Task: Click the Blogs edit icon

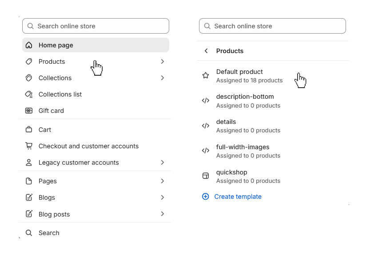Action: 29,197
